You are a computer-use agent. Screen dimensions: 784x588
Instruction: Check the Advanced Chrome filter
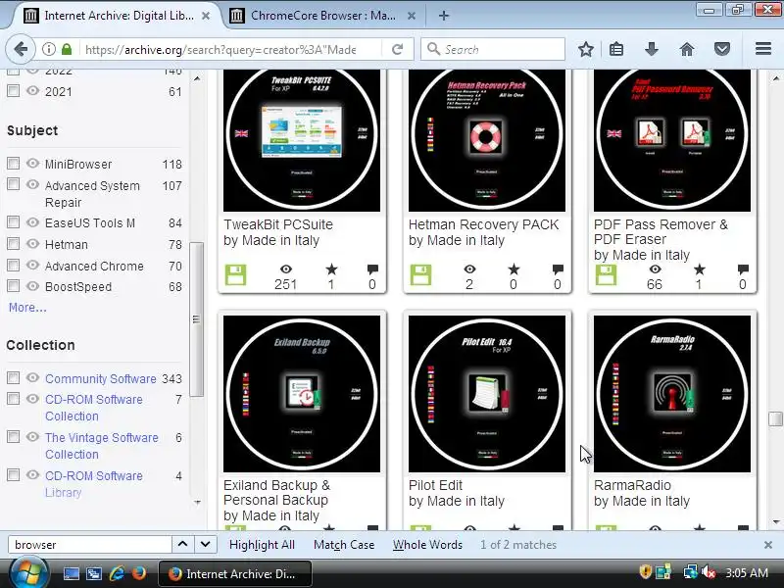click(14, 265)
